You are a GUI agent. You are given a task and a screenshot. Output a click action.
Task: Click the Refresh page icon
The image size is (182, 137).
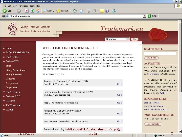tap(32, 11)
